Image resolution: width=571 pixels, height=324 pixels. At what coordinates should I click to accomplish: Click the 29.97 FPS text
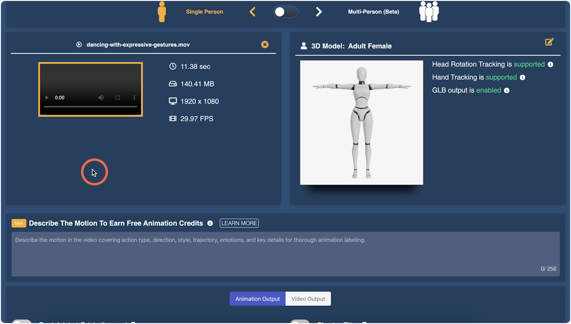(197, 118)
